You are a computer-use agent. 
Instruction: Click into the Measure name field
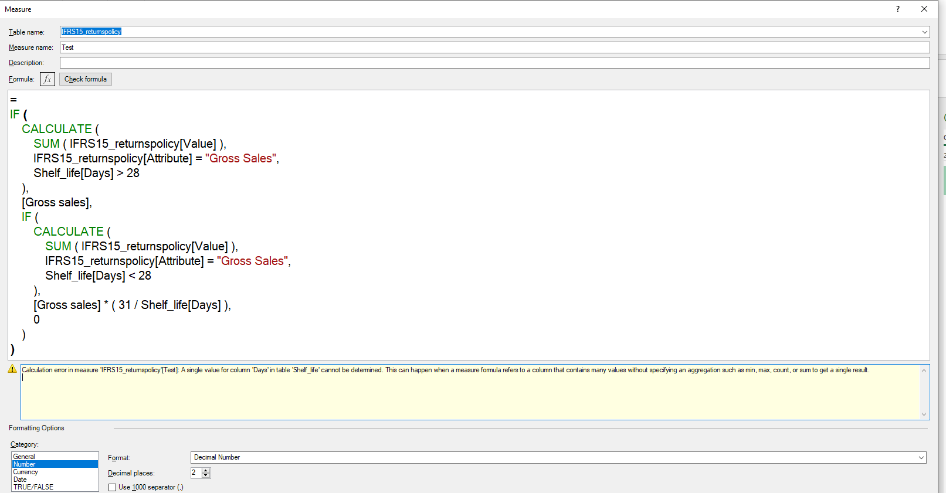(x=494, y=47)
